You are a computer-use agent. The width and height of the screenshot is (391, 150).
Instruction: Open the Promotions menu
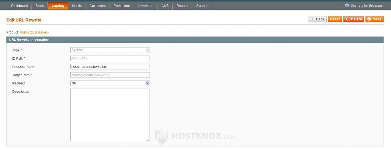click(x=122, y=6)
